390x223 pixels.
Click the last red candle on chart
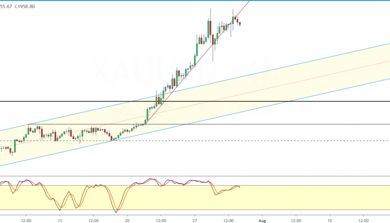[x=240, y=24]
